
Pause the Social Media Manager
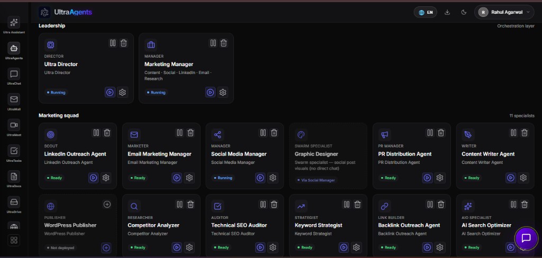click(263, 133)
